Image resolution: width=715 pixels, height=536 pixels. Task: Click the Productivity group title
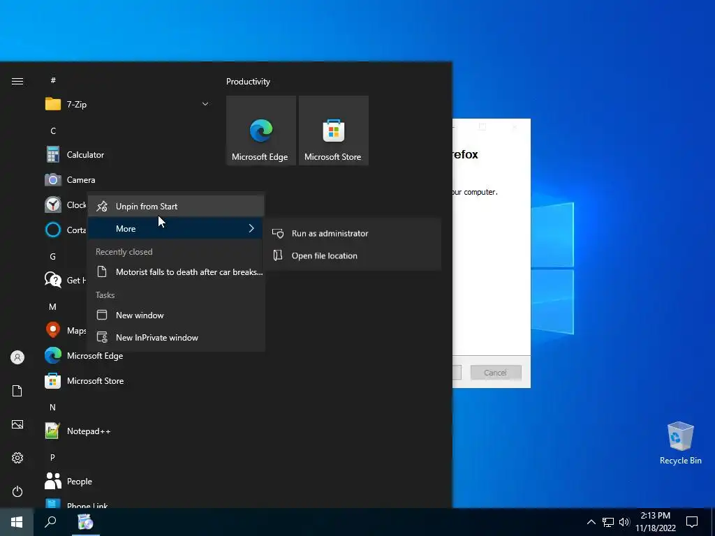[248, 82]
